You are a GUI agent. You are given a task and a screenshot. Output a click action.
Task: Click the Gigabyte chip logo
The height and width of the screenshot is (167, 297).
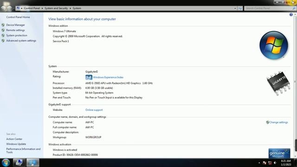coord(278,83)
